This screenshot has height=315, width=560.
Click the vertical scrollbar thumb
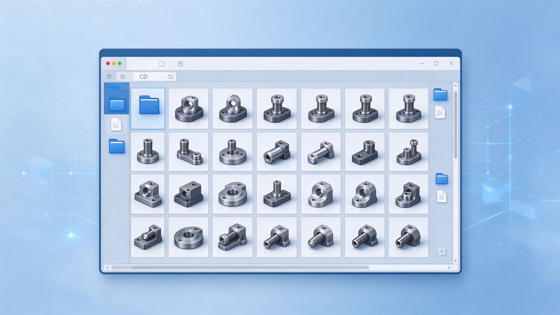pos(455,125)
